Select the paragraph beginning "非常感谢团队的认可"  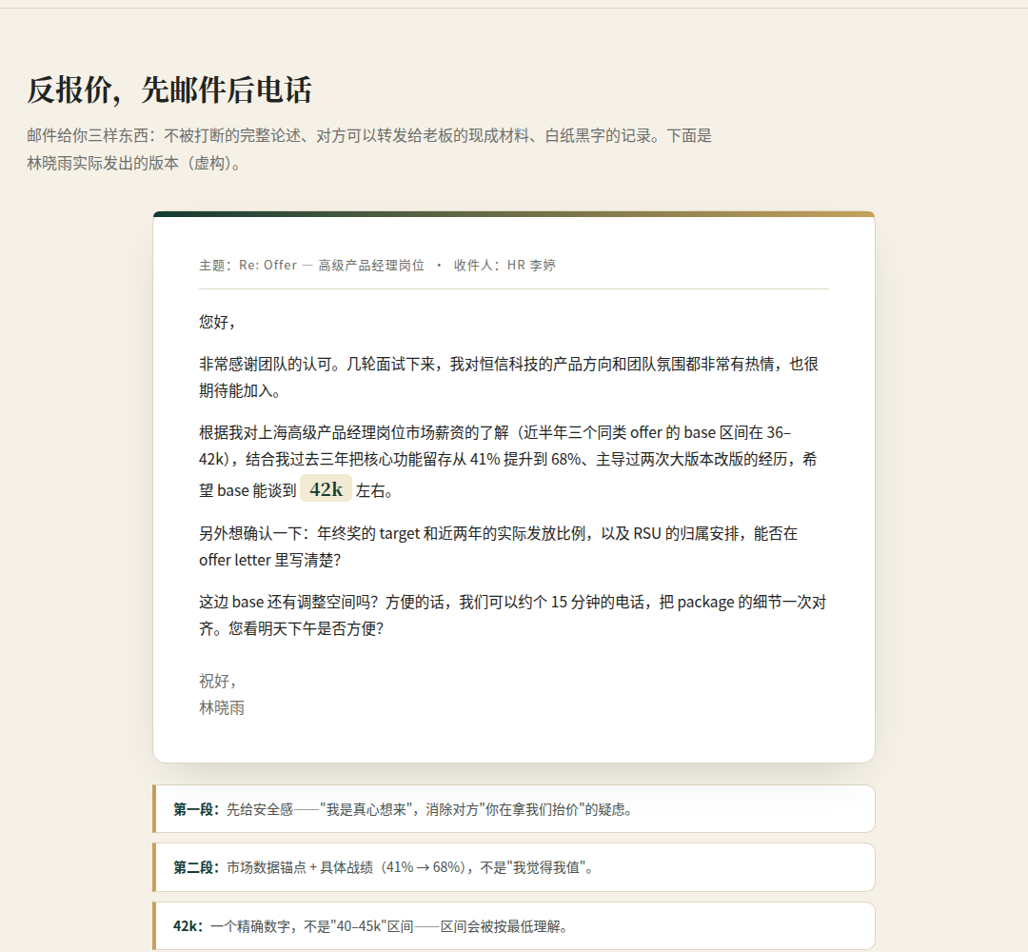coord(508,377)
